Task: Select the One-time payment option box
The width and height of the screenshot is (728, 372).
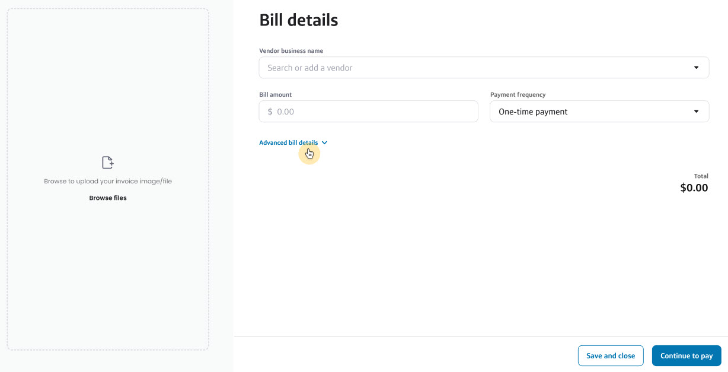Action: (599, 111)
